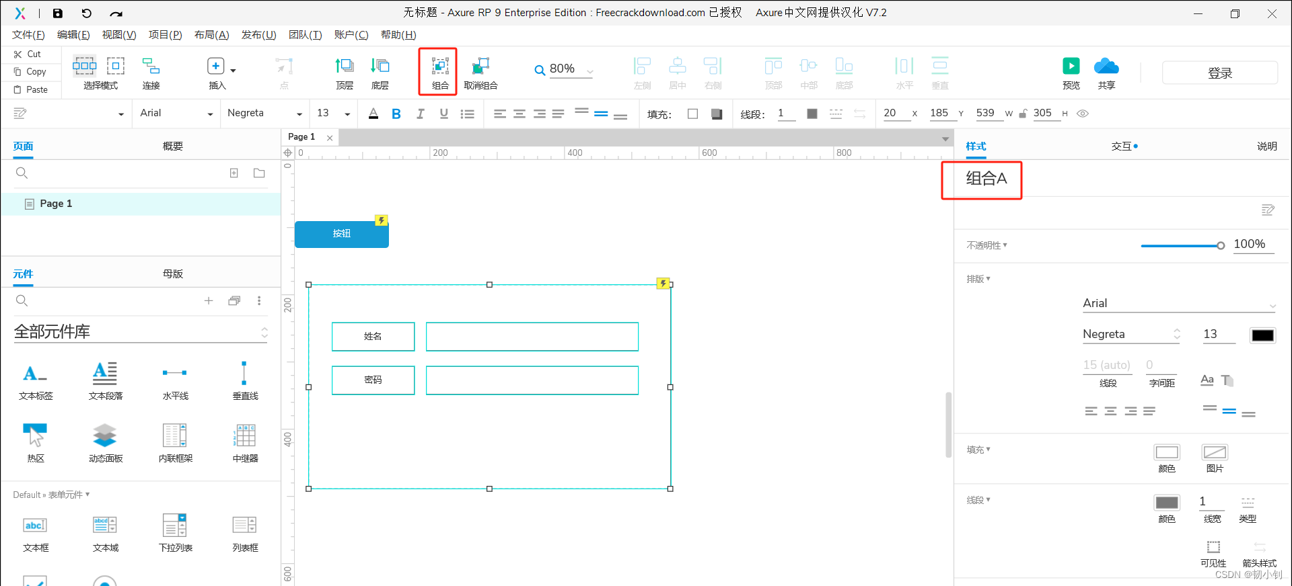The height and width of the screenshot is (586, 1292).
Task: Select the contained selection mode icon
Action: point(116,65)
